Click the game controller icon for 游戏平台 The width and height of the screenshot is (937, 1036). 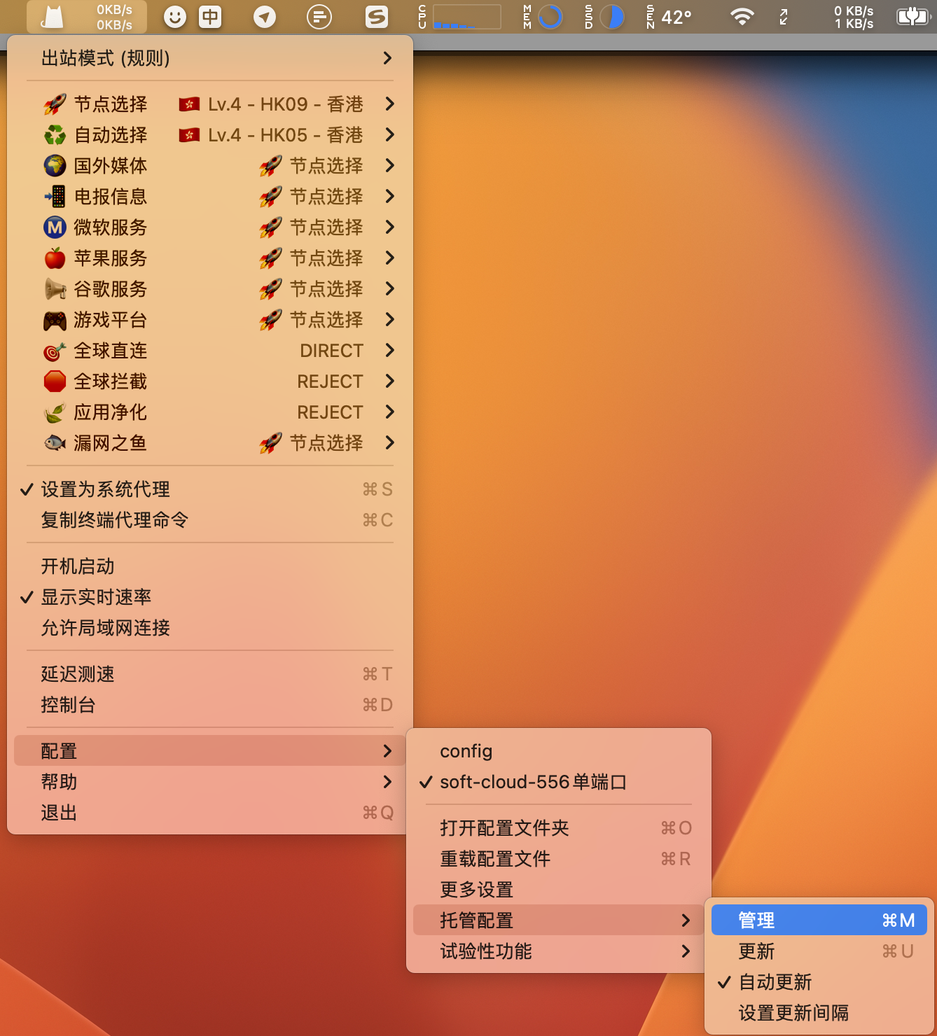click(x=55, y=320)
